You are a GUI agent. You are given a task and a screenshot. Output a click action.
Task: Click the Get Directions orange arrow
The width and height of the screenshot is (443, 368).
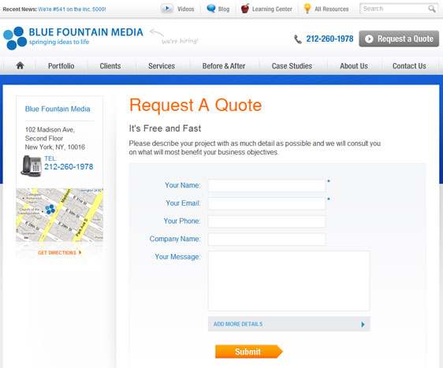tap(80, 252)
